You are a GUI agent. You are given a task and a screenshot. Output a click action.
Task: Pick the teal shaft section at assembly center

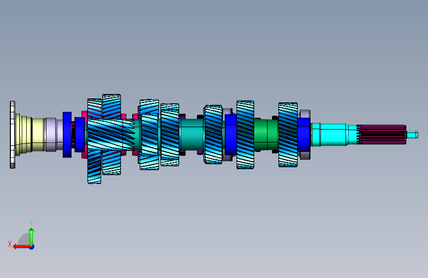click(x=192, y=135)
